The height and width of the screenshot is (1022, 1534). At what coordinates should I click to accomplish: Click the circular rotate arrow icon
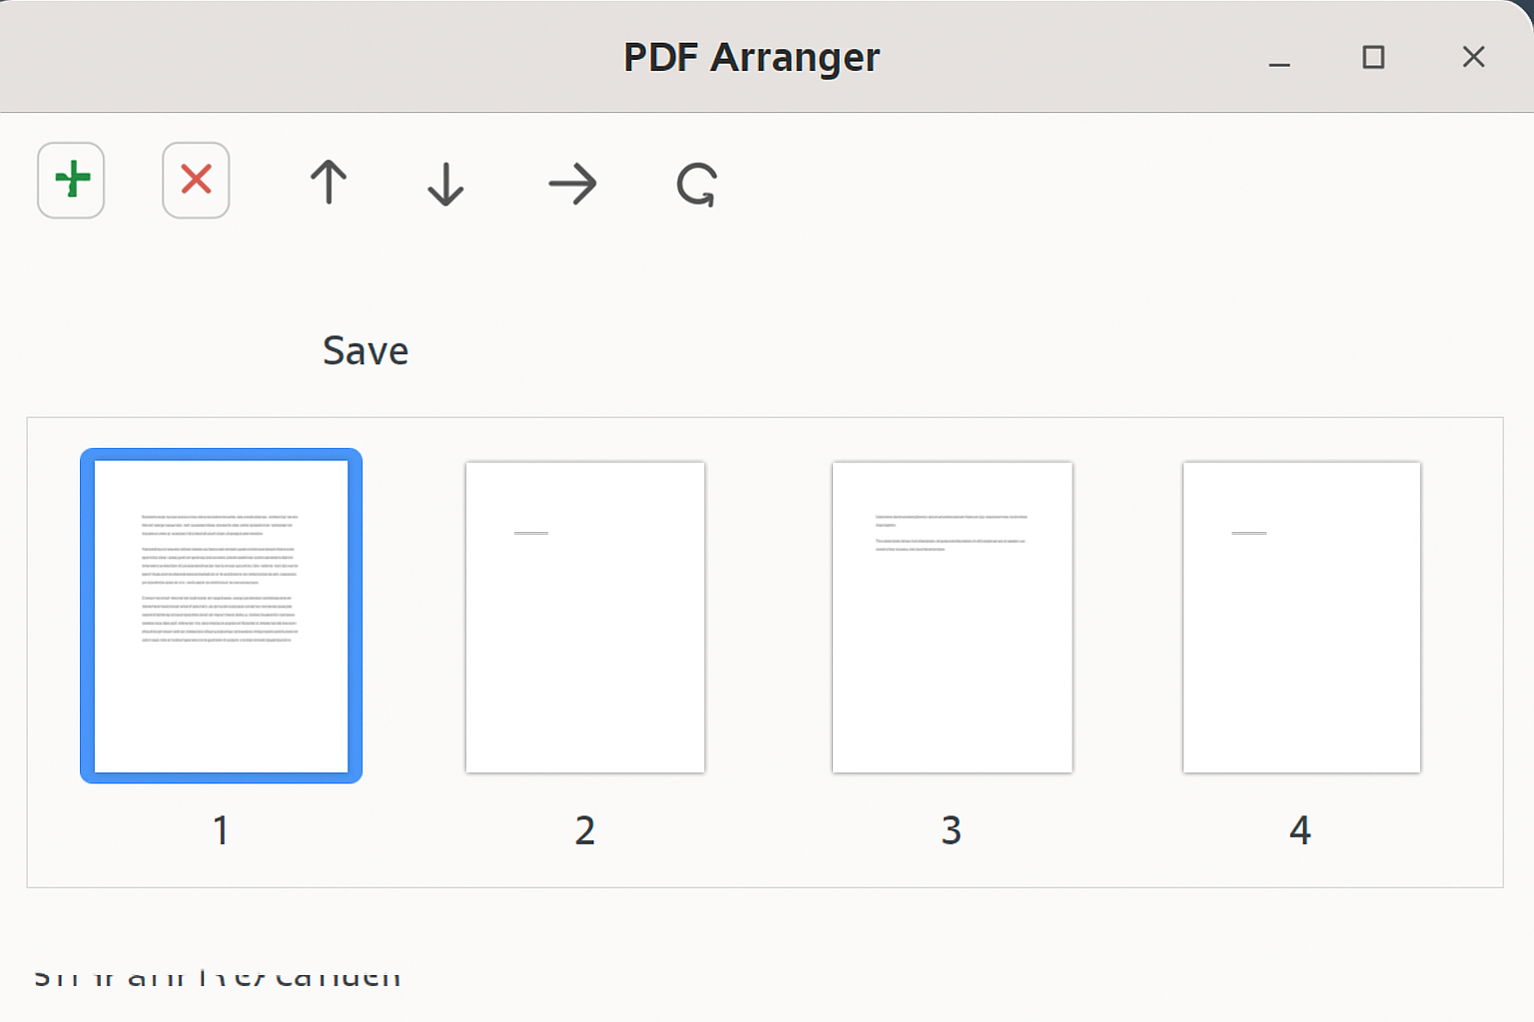[696, 184]
